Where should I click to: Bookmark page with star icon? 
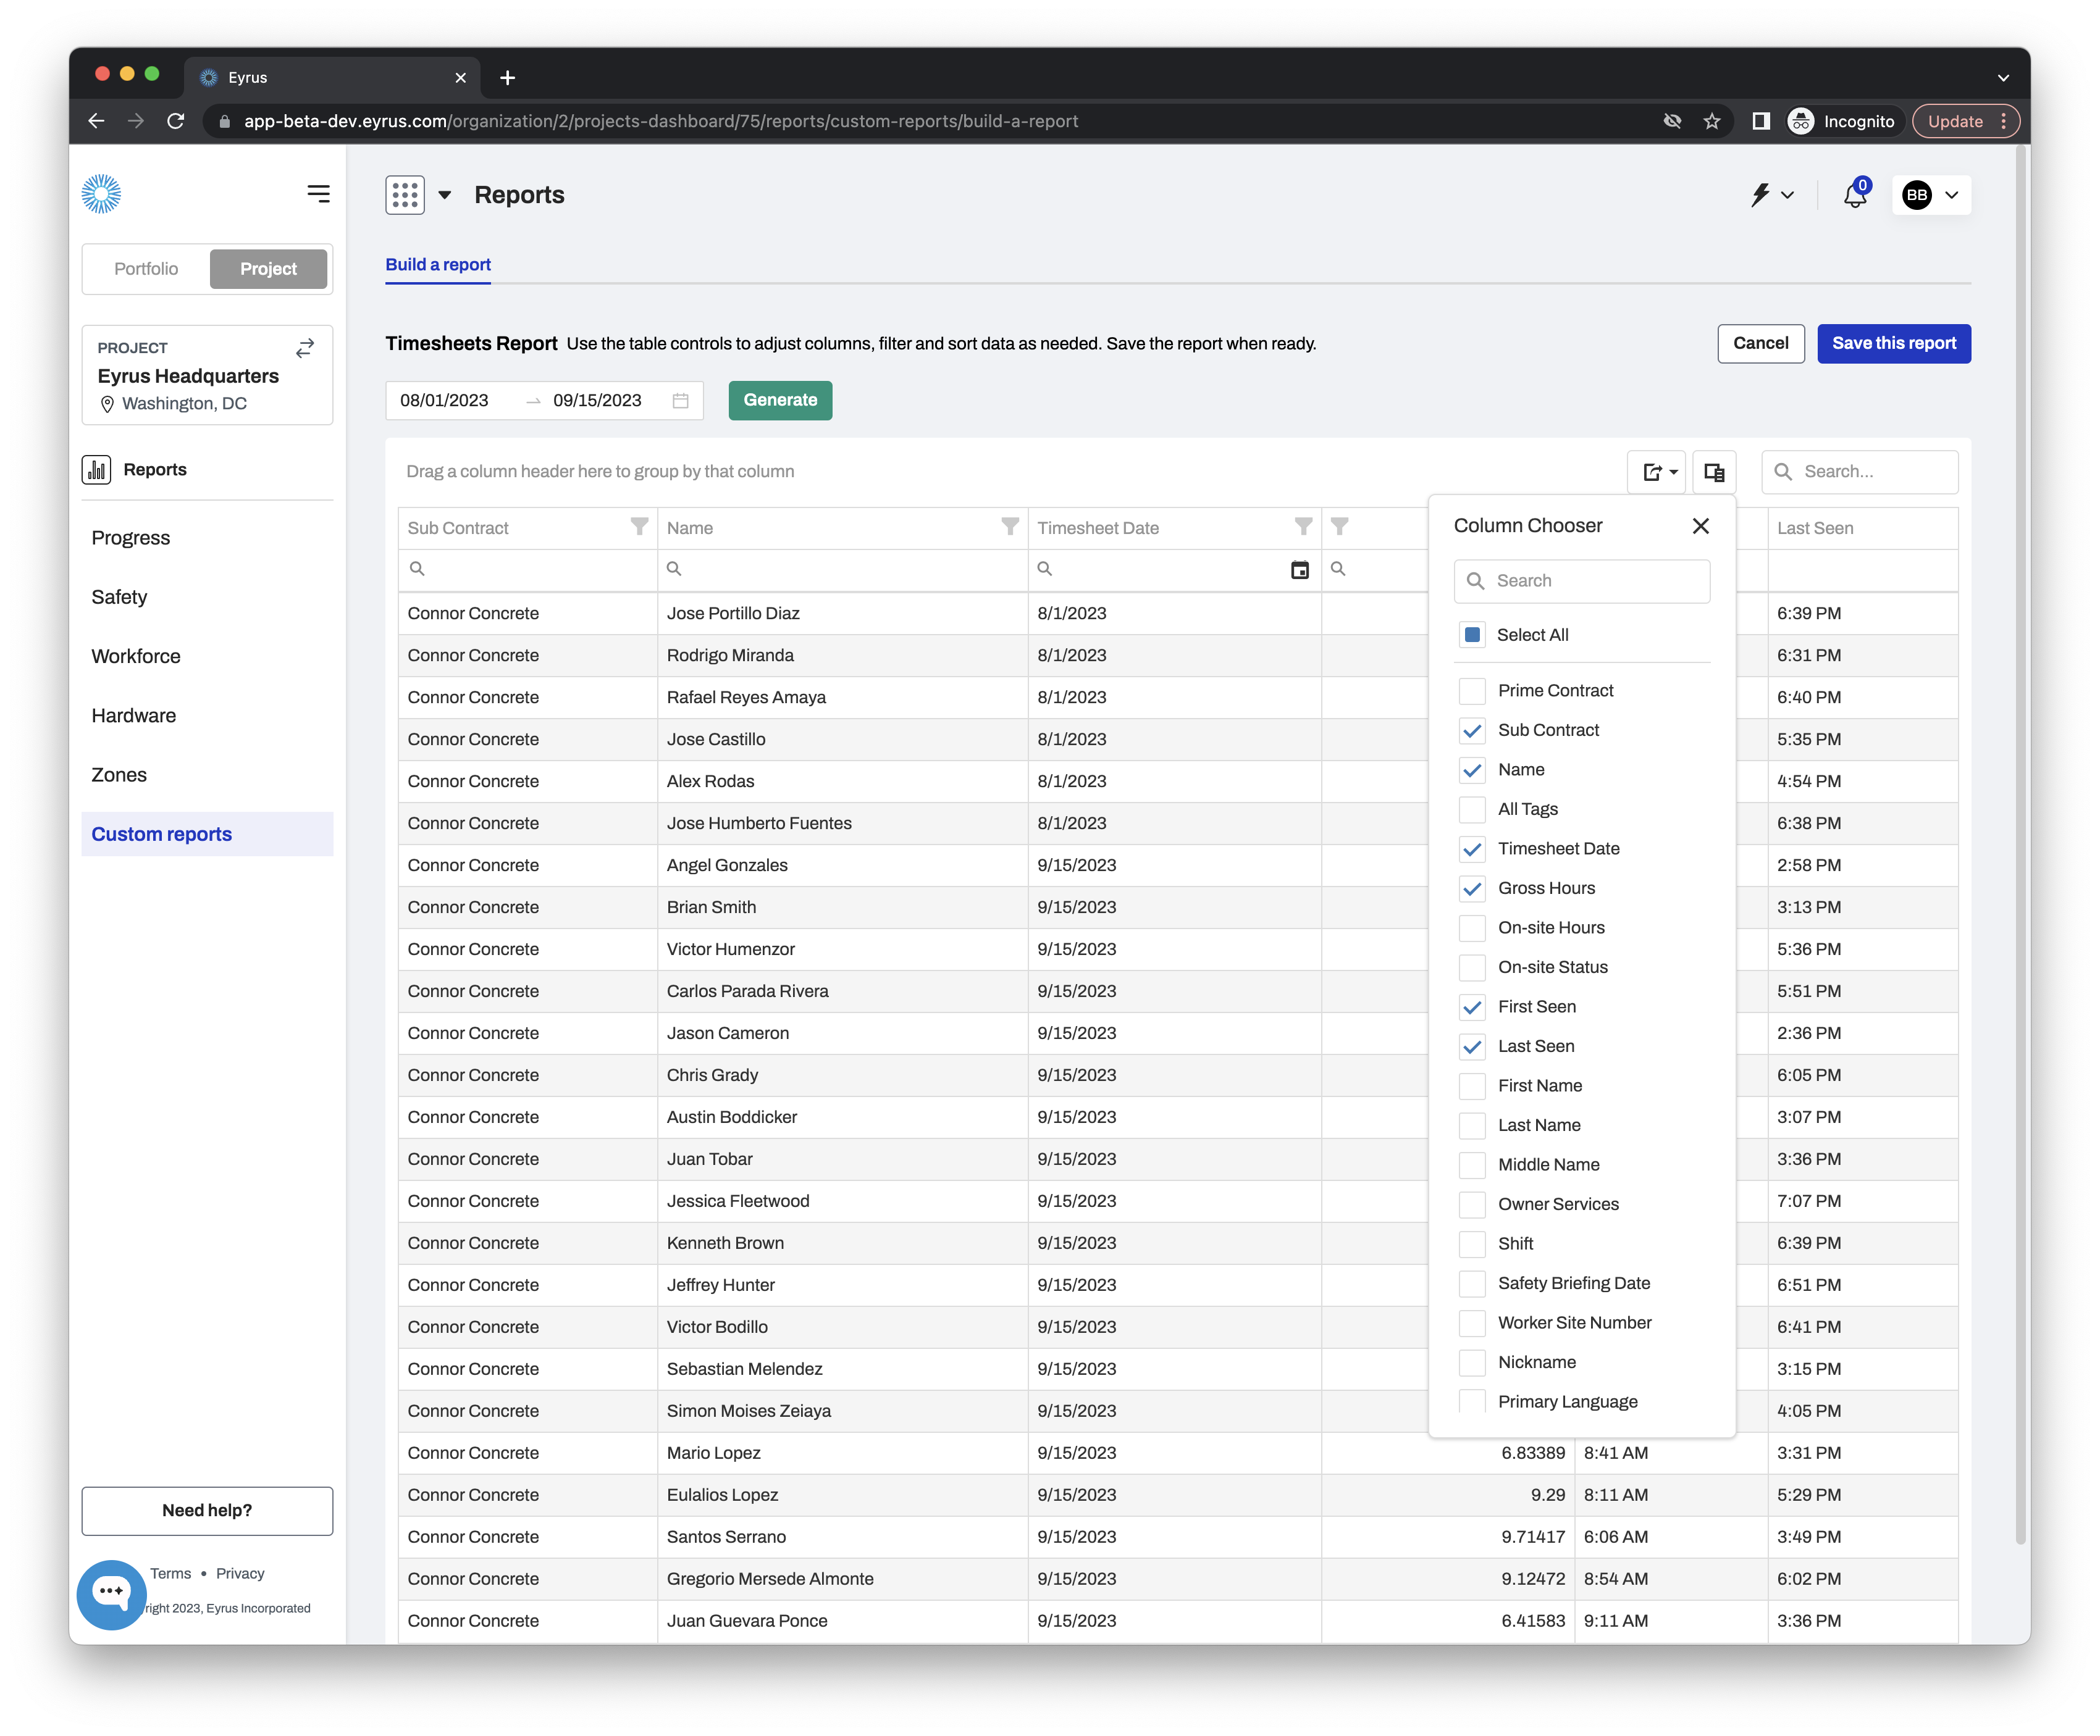(x=1712, y=121)
